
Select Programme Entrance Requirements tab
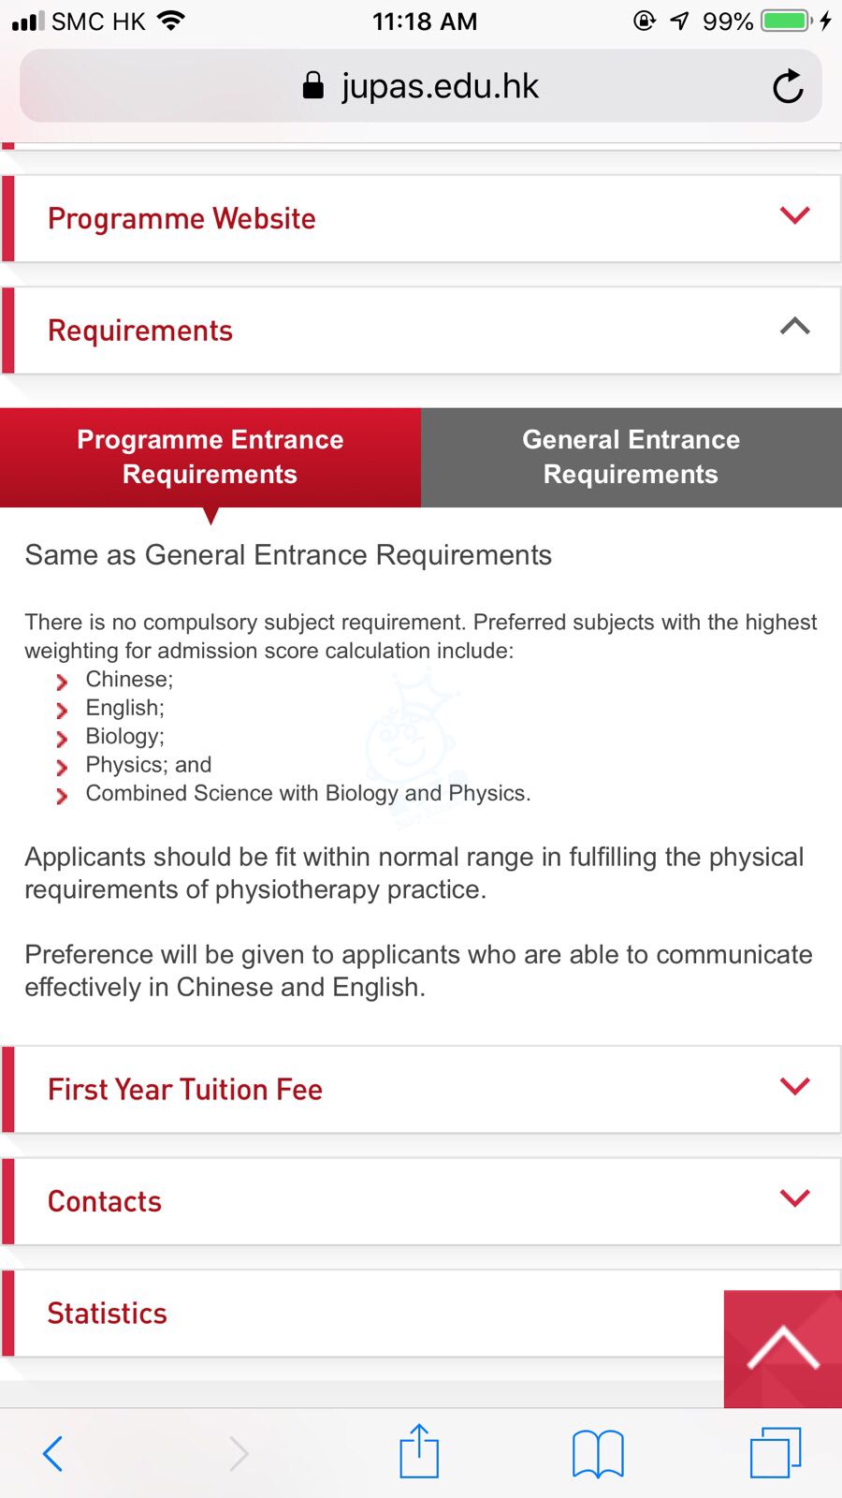(210, 457)
